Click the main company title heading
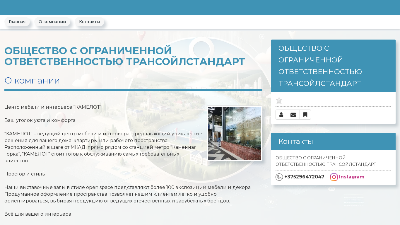This screenshot has width=400, height=225. [125, 56]
